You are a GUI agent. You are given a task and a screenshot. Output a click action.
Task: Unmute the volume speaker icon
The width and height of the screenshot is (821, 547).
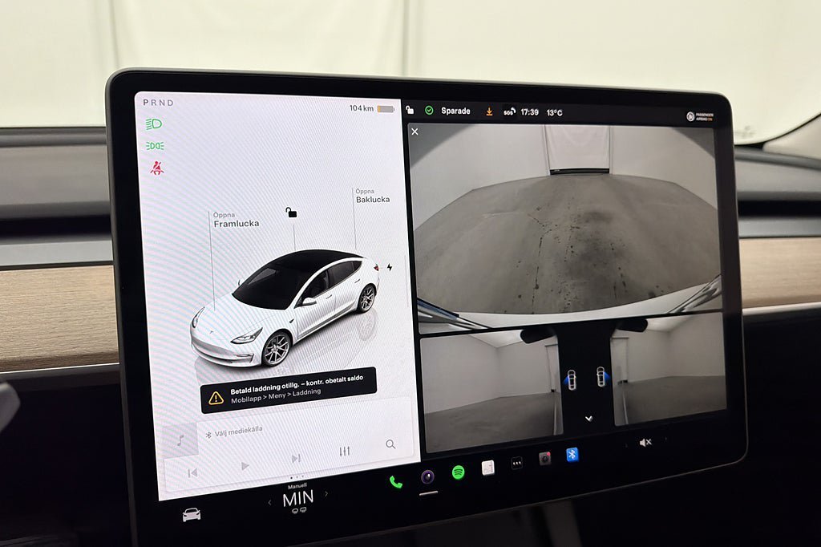coord(645,442)
